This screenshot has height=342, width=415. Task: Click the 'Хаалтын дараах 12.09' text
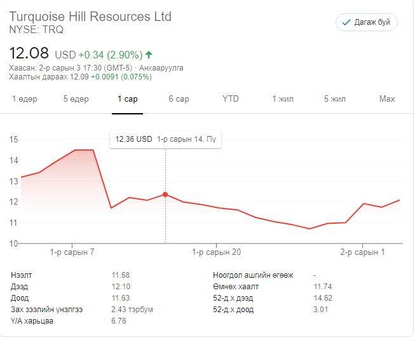(49, 77)
